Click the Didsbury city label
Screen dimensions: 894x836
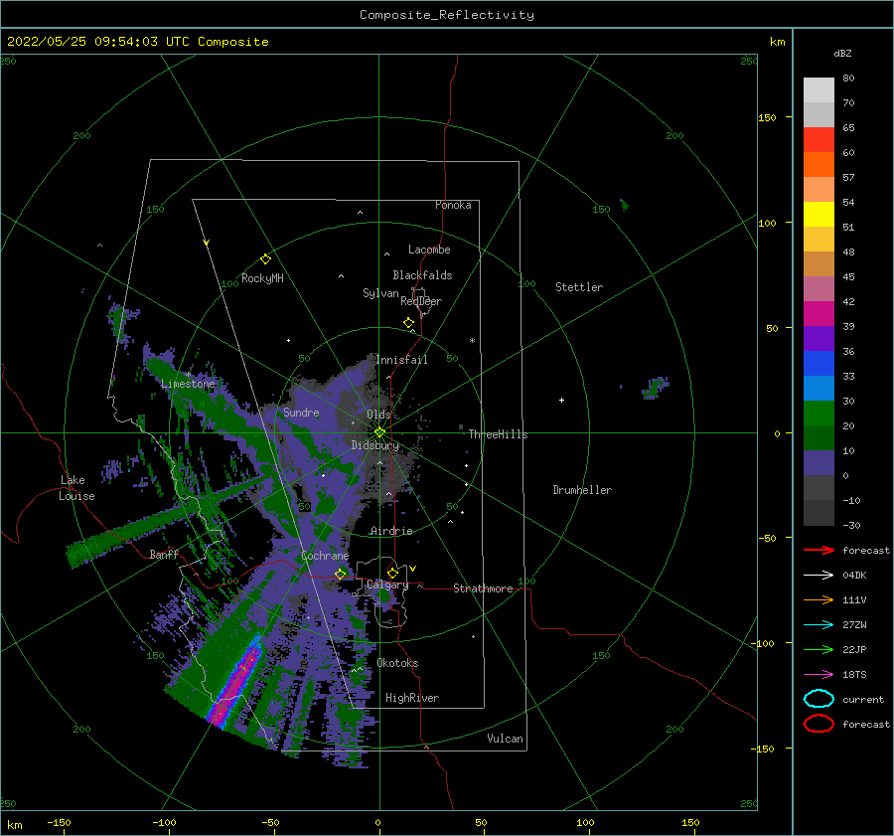[375, 445]
